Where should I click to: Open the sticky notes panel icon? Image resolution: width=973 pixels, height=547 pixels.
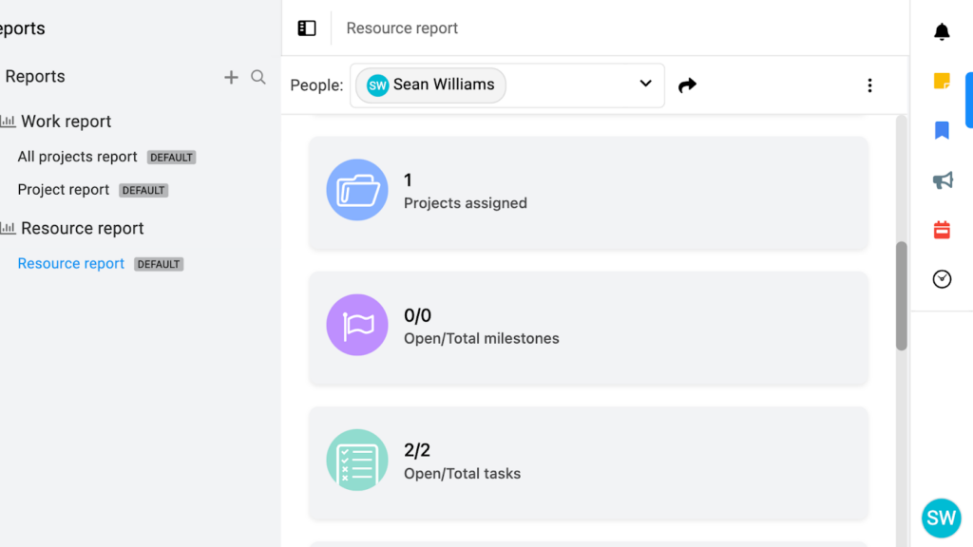[x=941, y=81]
